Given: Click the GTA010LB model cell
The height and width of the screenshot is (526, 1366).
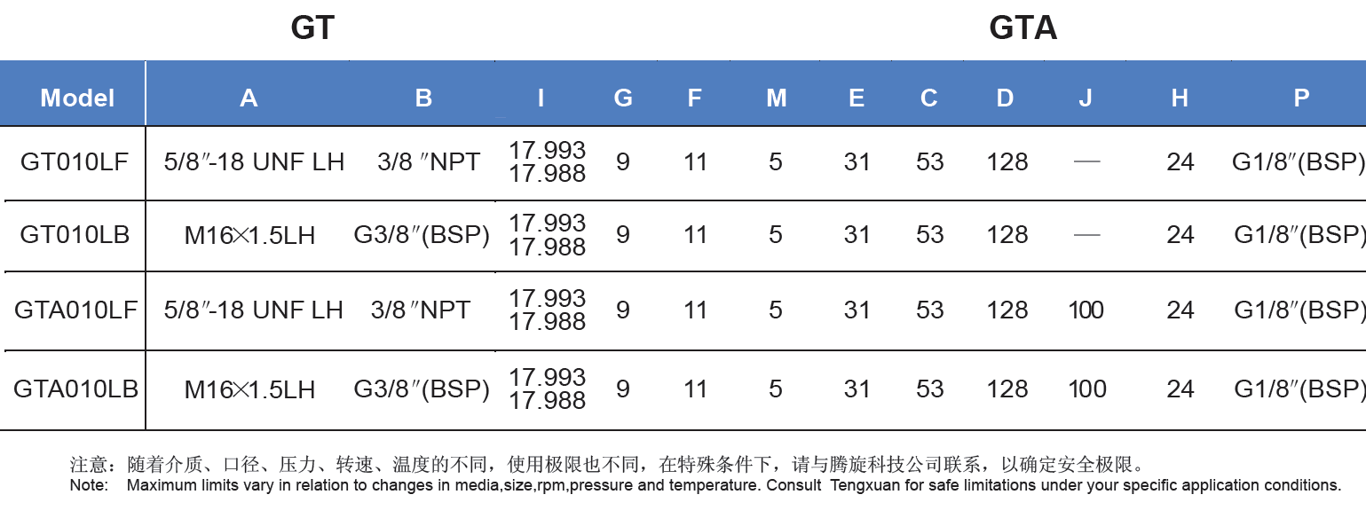Looking at the screenshot, I should pyautogui.click(x=75, y=389).
